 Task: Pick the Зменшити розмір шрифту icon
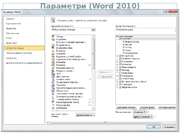tap(53, 96)
